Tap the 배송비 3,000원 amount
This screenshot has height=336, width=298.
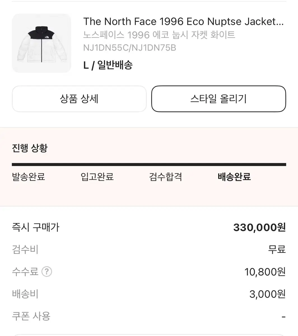(267, 294)
